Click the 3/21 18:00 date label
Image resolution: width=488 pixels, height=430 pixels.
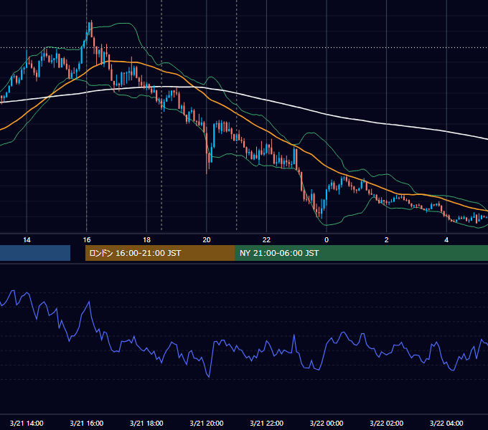point(146,423)
